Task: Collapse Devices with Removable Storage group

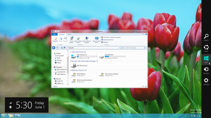Action: pos(70,61)
